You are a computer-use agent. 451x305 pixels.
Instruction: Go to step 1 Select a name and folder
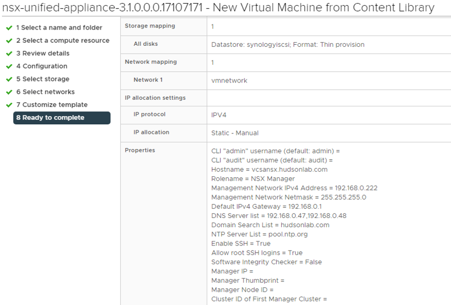(x=59, y=27)
